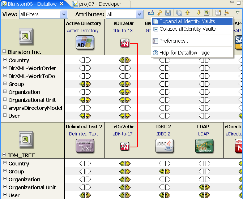Select the JDBC driver icon
Screen dimensions: 243x199
[165, 146]
